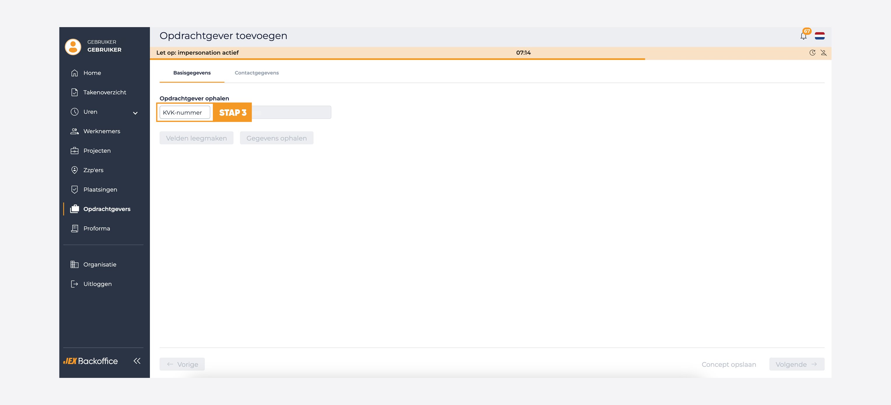Select the Basisgegevens tab
This screenshot has width=891, height=405.
point(192,73)
